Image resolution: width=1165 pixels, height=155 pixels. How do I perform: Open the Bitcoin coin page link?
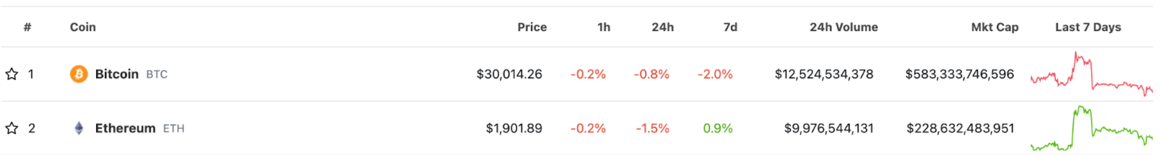click(x=116, y=74)
